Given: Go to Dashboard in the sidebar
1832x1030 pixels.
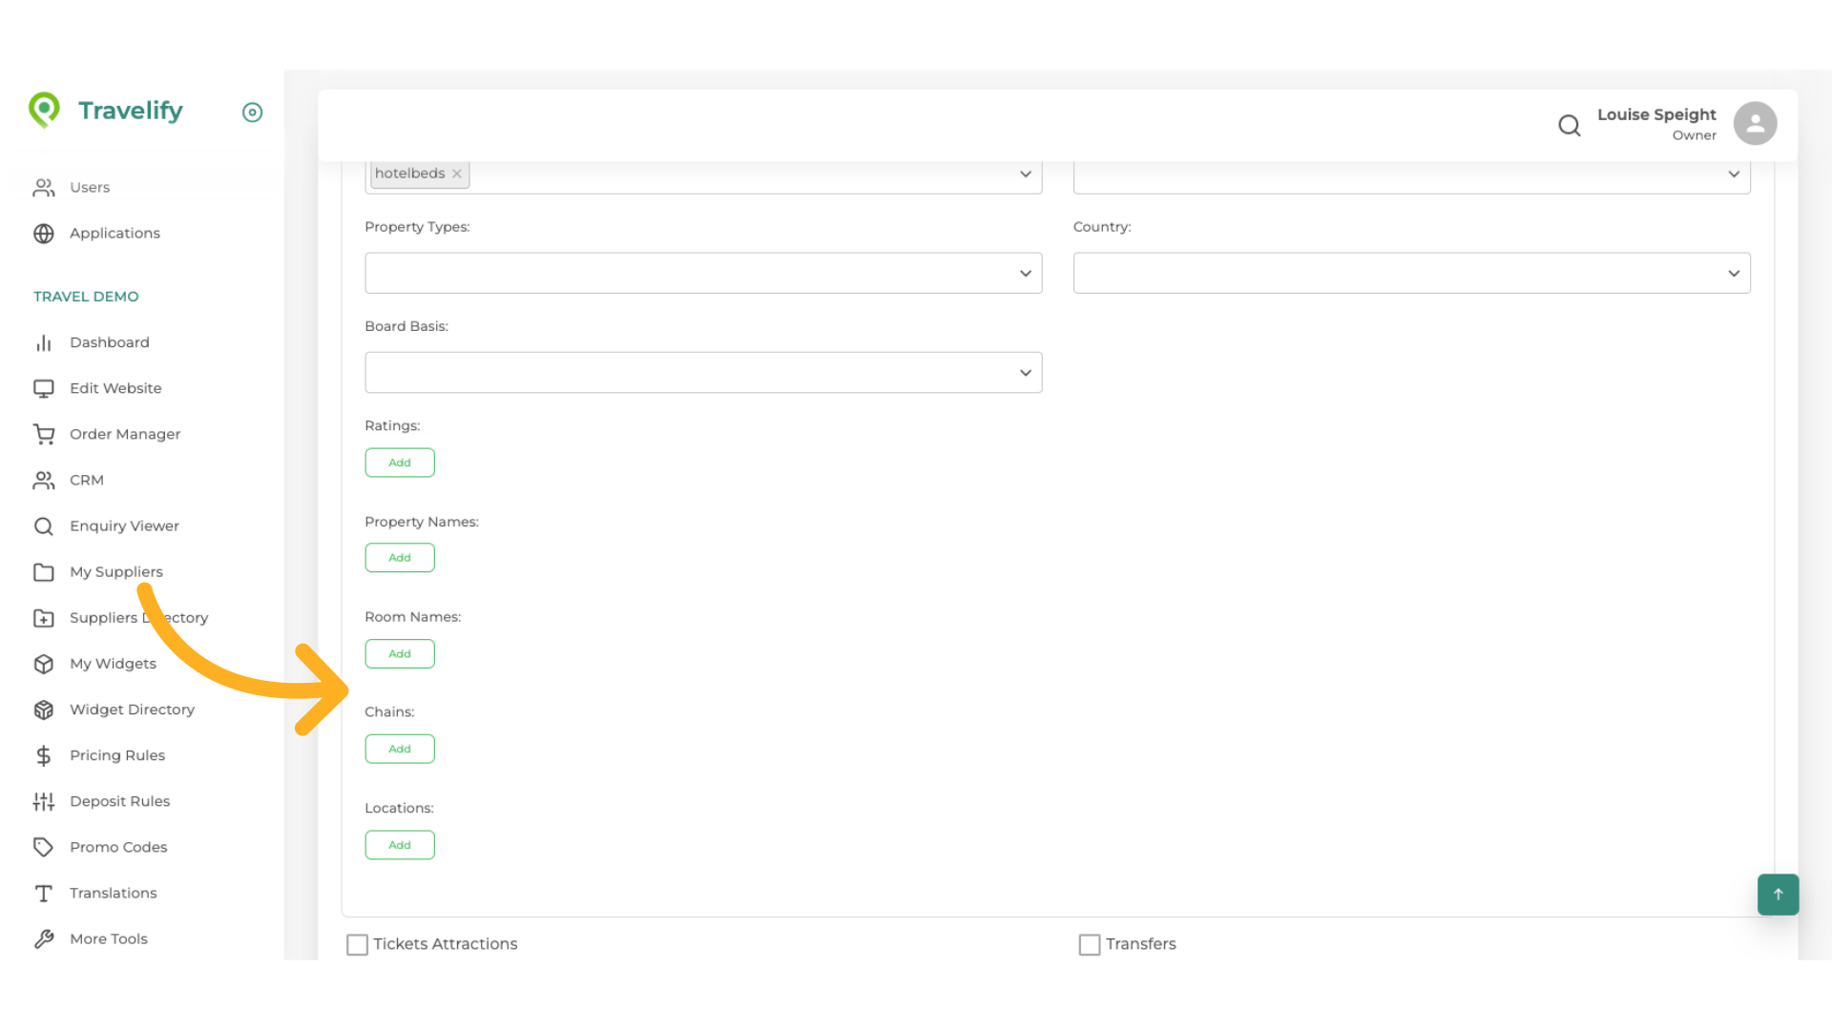Looking at the screenshot, I should [x=109, y=342].
